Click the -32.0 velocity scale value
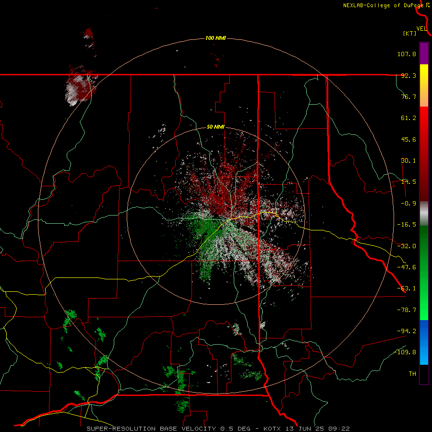432x432 pixels. 407,246
